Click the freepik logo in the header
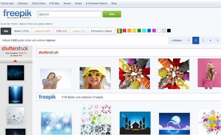This screenshot has width=221, height=135. pos(17,14)
